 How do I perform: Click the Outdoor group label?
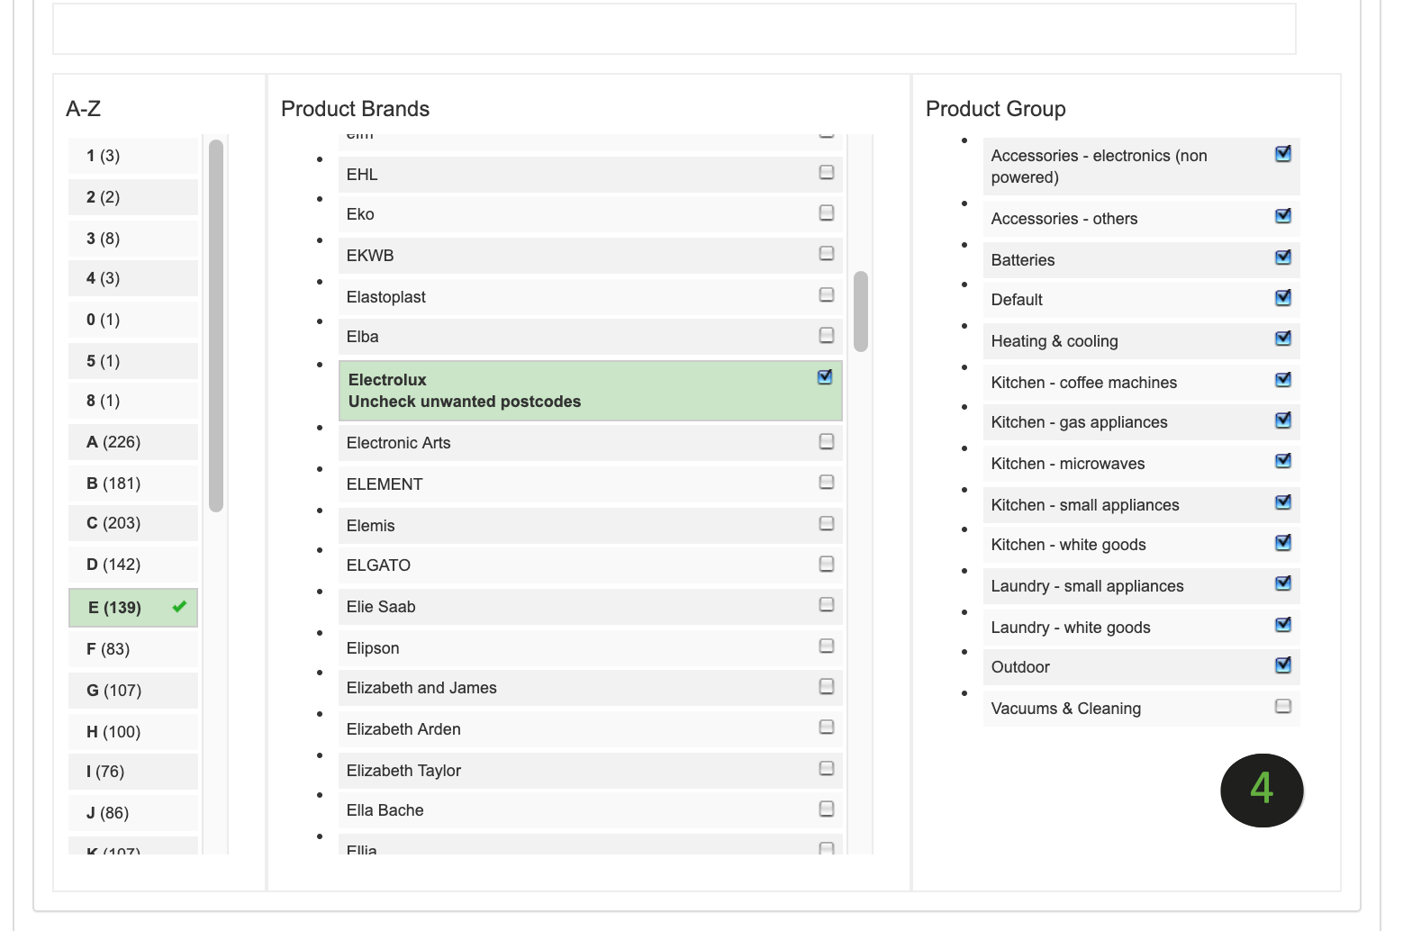[1020, 667]
